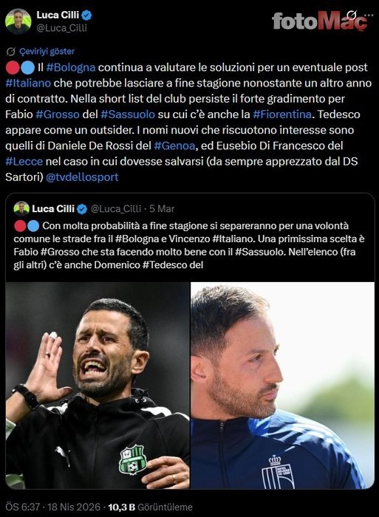The image size is (379, 517).
Task: Click the Grok icon near top right
Action: 352,16
